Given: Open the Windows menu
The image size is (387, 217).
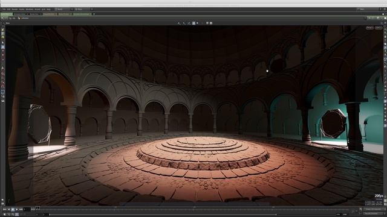Looking at the screenshot, I should 30,10.
